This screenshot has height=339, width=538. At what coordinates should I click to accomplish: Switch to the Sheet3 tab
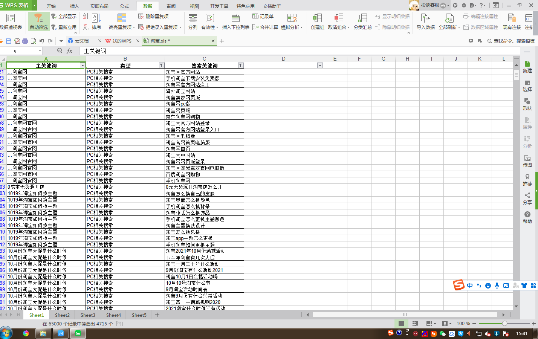(x=88, y=315)
